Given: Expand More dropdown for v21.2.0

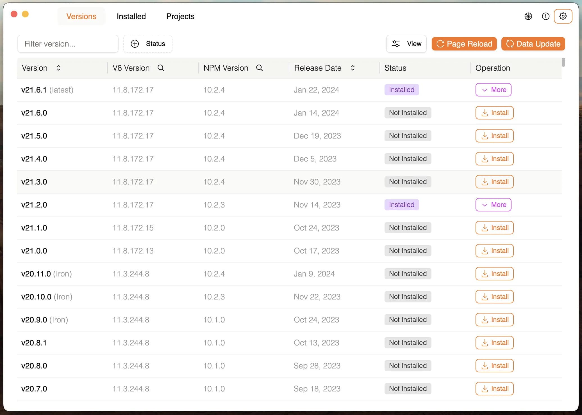Looking at the screenshot, I should click(493, 205).
